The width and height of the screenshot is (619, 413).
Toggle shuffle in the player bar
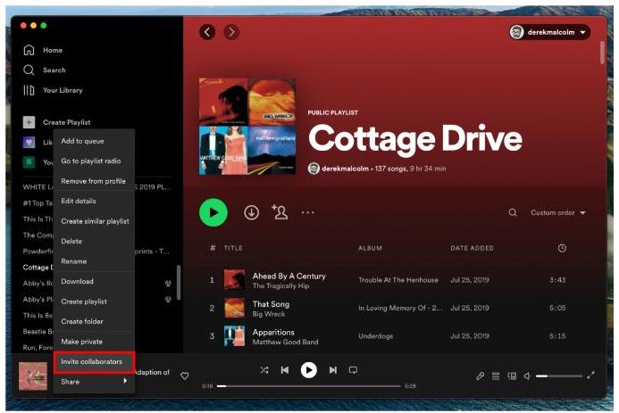pos(264,370)
